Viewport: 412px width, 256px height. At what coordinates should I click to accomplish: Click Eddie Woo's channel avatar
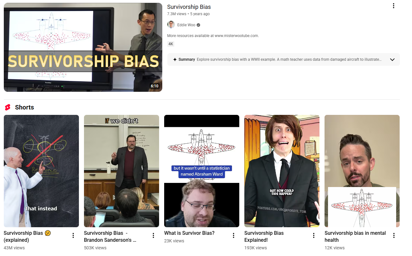pyautogui.click(x=171, y=25)
